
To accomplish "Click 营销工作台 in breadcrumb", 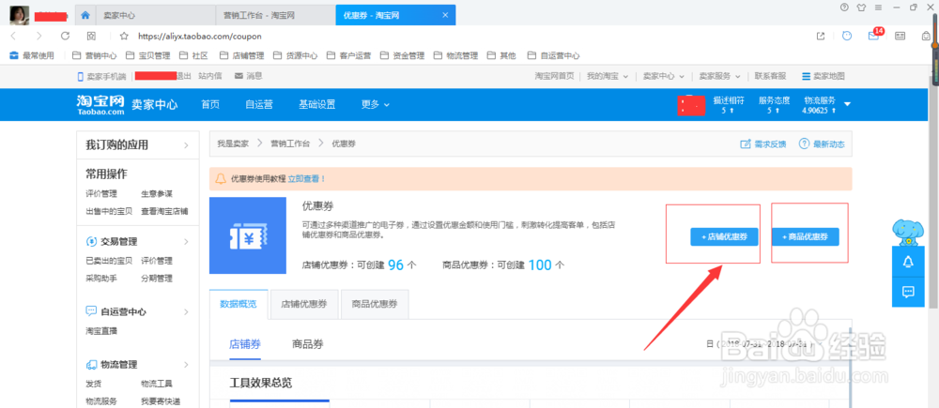I will [290, 144].
